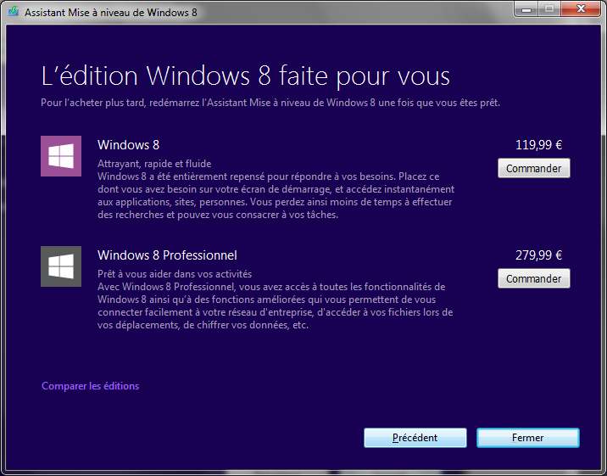Viewport: 607px width, 476px height.
Task: Click the 279,99 € price label
Action: (x=538, y=255)
